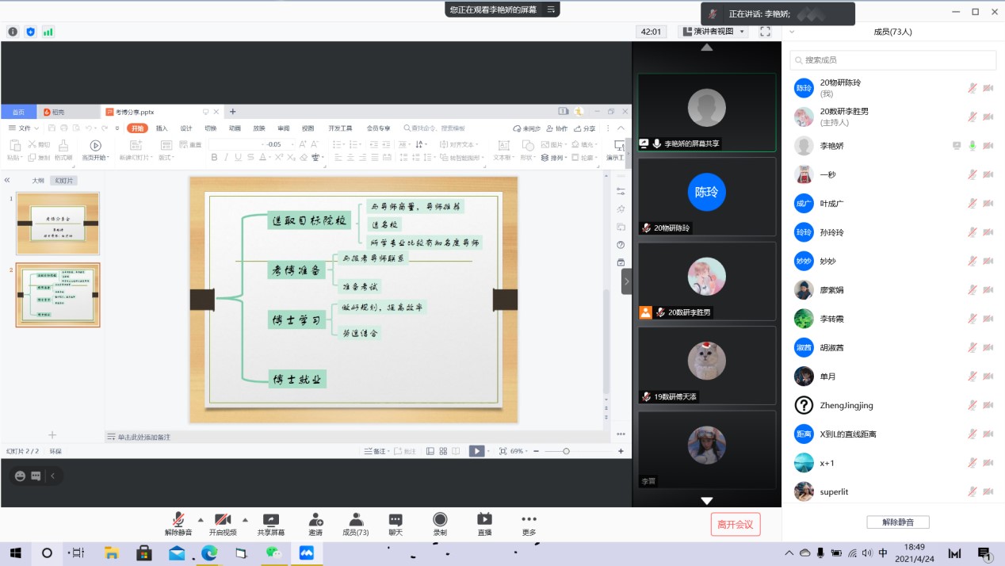Click 共享屏幕 to share your screen
Viewport: 1005px width, 566px height.
point(270,524)
